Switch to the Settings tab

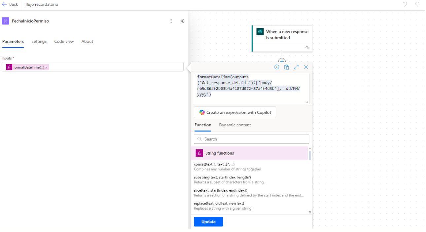(x=39, y=41)
